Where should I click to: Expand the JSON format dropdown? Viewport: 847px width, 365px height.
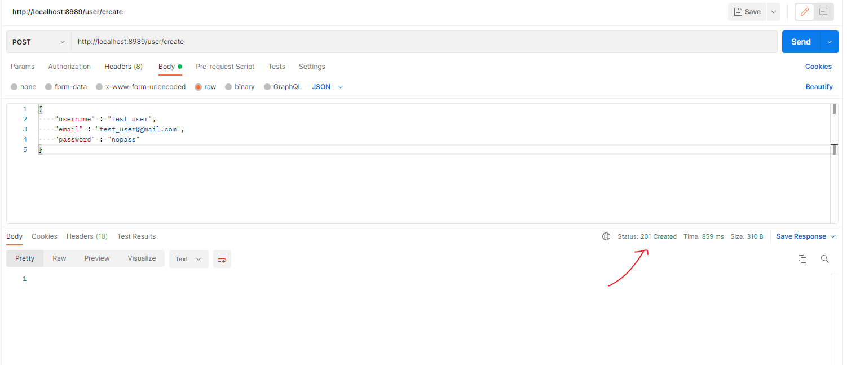(328, 87)
